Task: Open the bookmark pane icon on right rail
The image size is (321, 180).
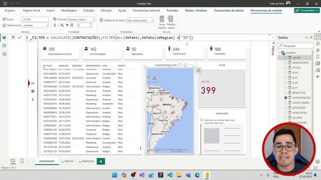Action: pos(317,56)
